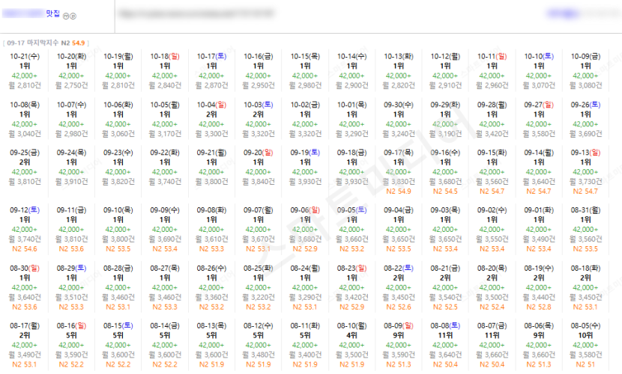Screen dimensions: 622x374
Task: Select the 10-18(일) date header
Action: pos(165,57)
